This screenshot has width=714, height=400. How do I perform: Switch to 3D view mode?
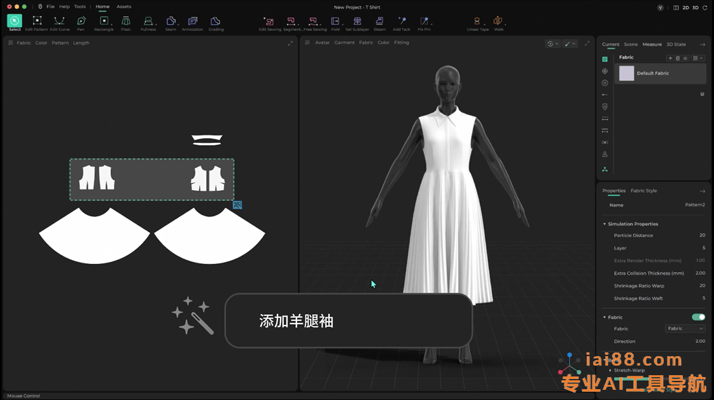pos(695,8)
